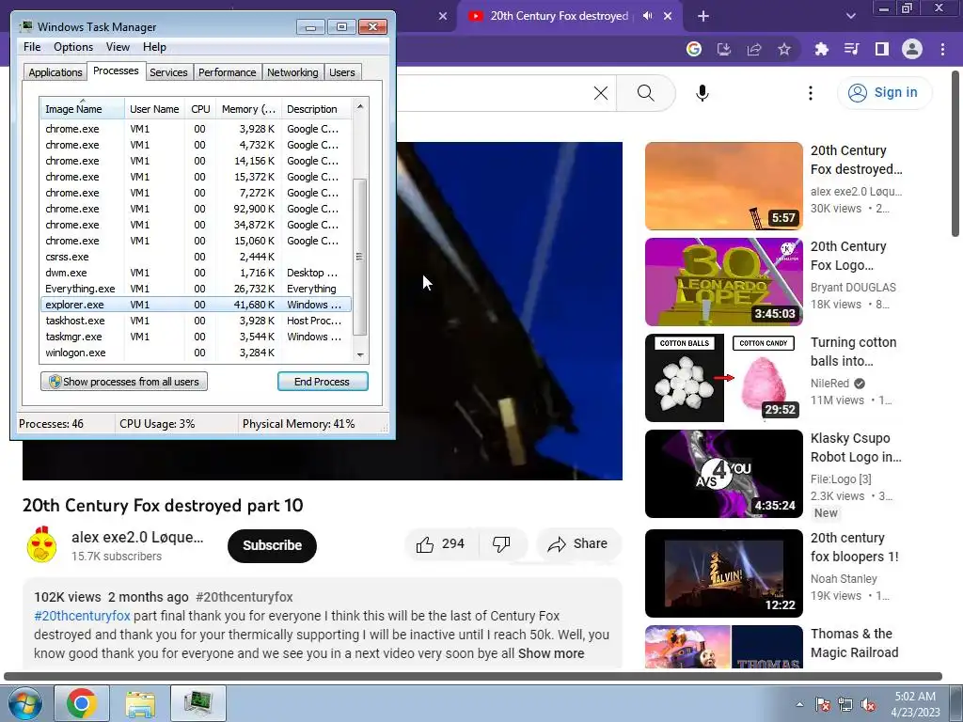Open Chrome extensions puzzle icon
The height and width of the screenshot is (722, 963).
pos(821,49)
